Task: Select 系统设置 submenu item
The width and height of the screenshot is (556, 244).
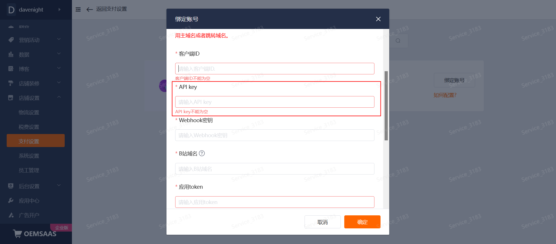Action: pyautogui.click(x=29, y=156)
